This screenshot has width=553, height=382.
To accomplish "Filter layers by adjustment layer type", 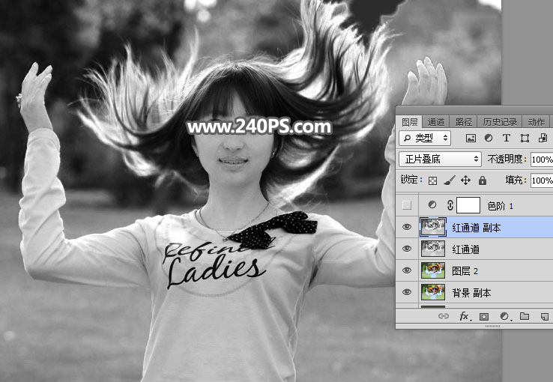I will click(489, 138).
